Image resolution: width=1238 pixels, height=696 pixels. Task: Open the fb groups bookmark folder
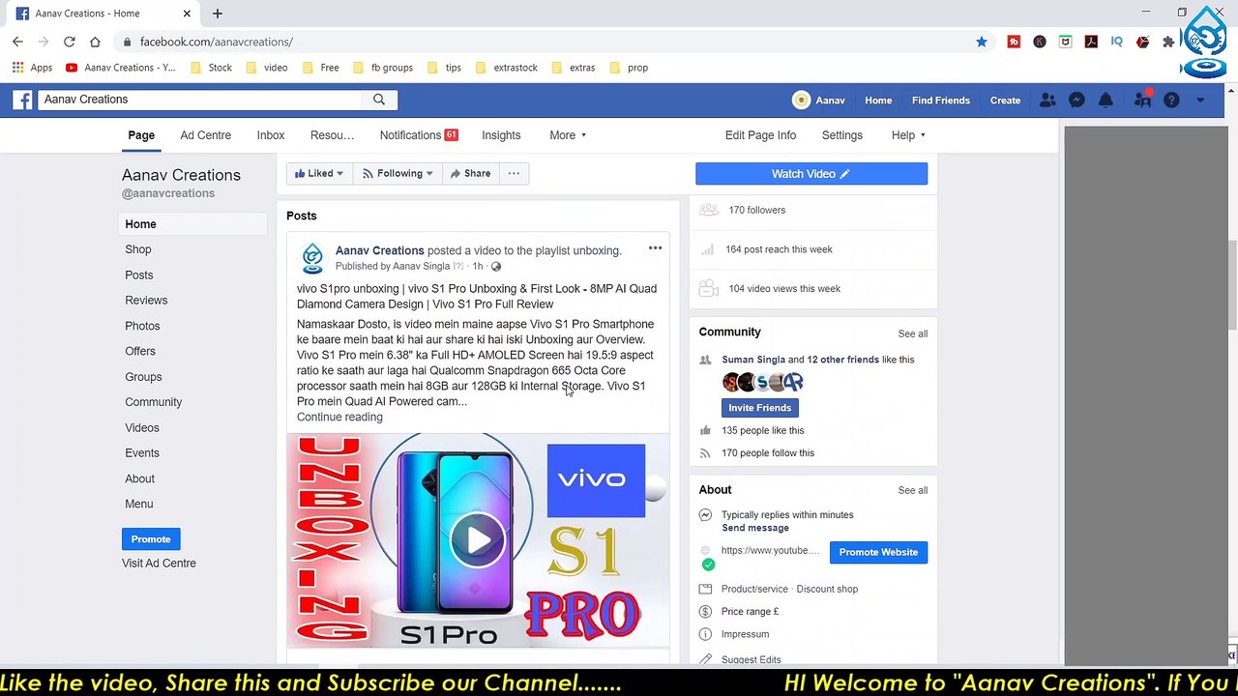[382, 68]
